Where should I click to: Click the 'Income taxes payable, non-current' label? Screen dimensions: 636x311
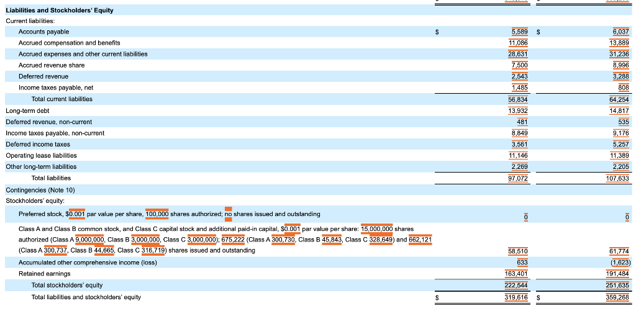point(55,133)
